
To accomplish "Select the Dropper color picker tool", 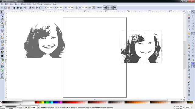I will point(2,74).
